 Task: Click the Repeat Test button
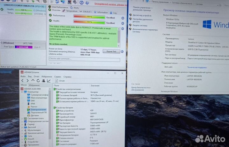pos(111,51)
